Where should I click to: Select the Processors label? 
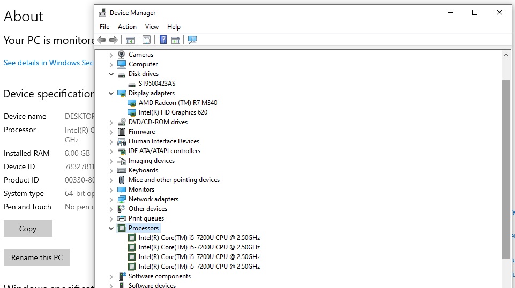(144, 228)
